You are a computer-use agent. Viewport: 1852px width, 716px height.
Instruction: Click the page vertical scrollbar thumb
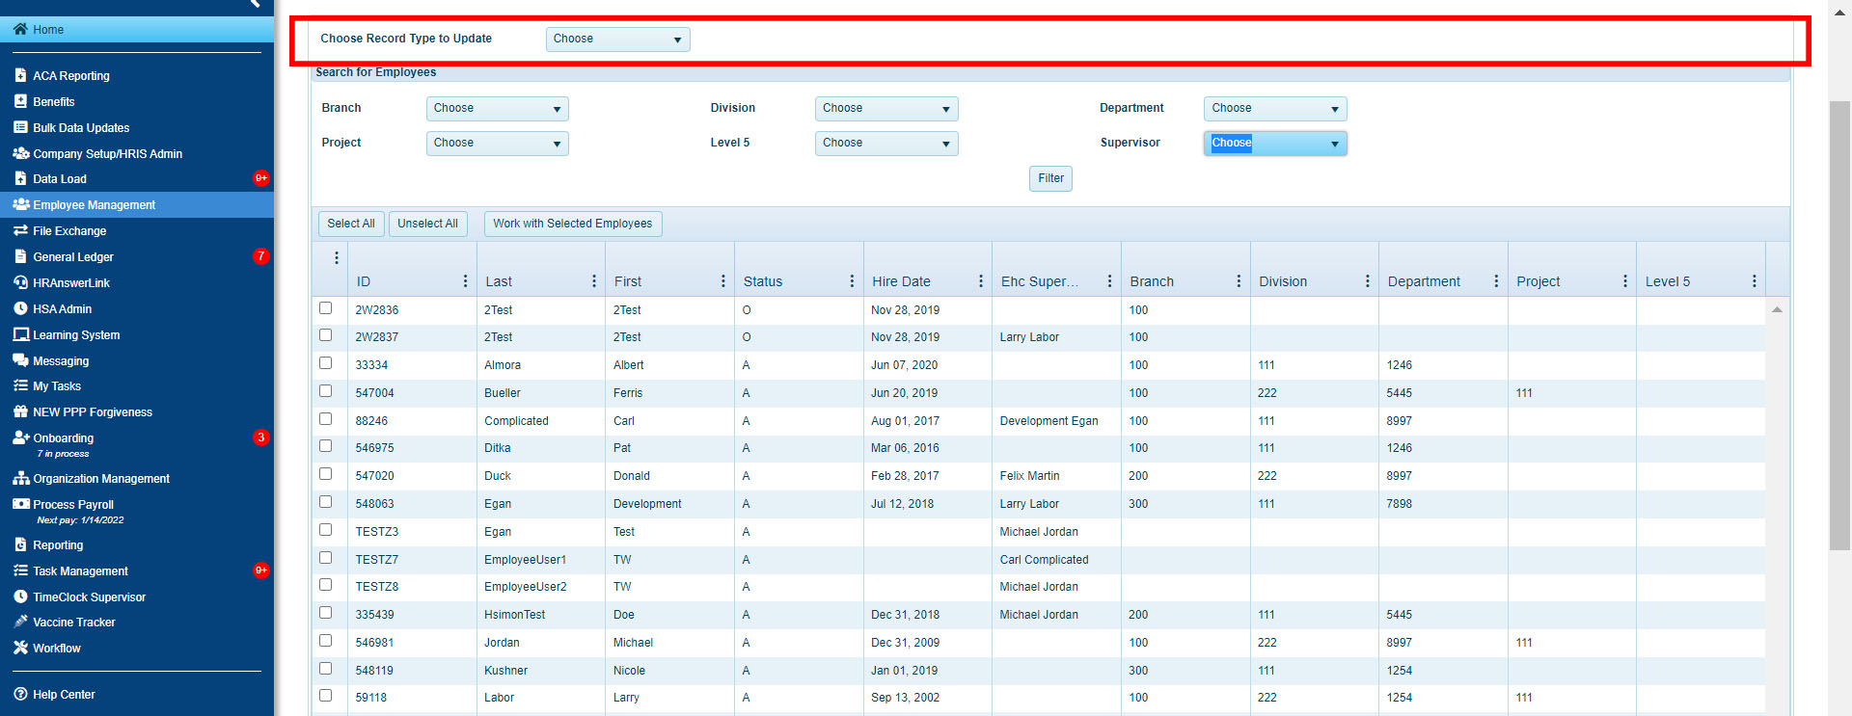tap(1839, 325)
